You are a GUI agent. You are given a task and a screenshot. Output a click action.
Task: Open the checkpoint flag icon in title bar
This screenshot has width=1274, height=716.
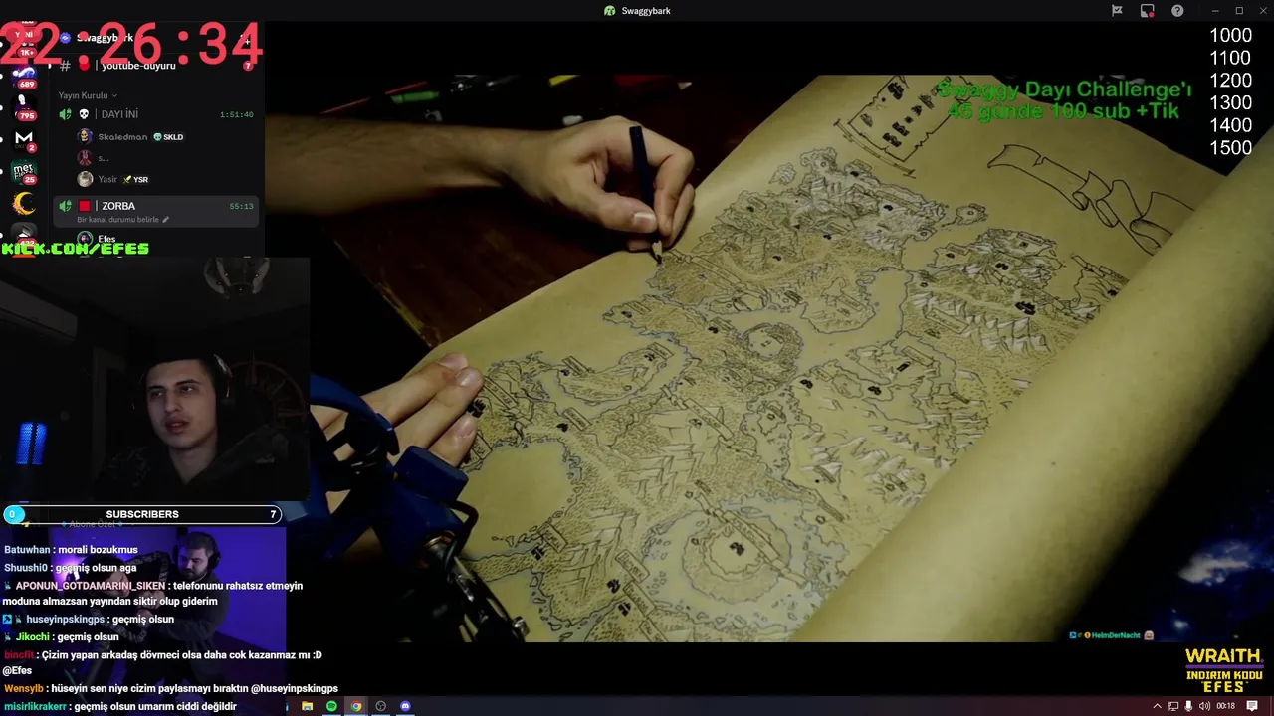1117,11
